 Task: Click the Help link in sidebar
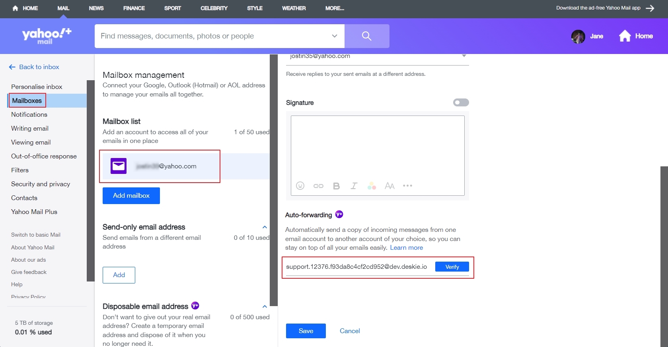(x=17, y=284)
